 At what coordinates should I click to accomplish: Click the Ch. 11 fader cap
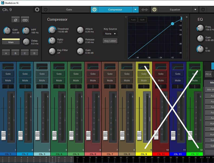[x=173, y=136]
